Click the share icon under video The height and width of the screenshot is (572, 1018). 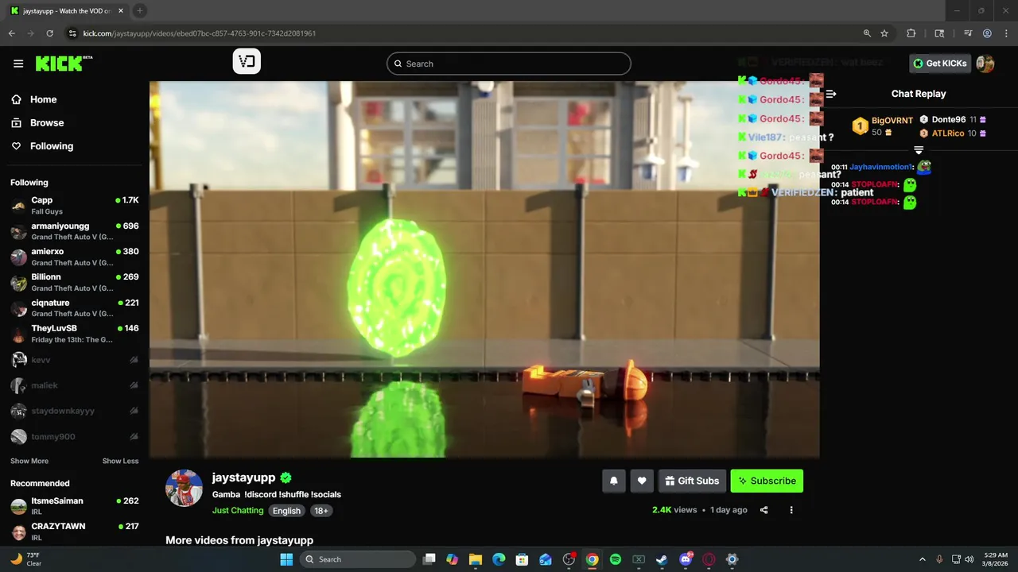click(x=764, y=510)
